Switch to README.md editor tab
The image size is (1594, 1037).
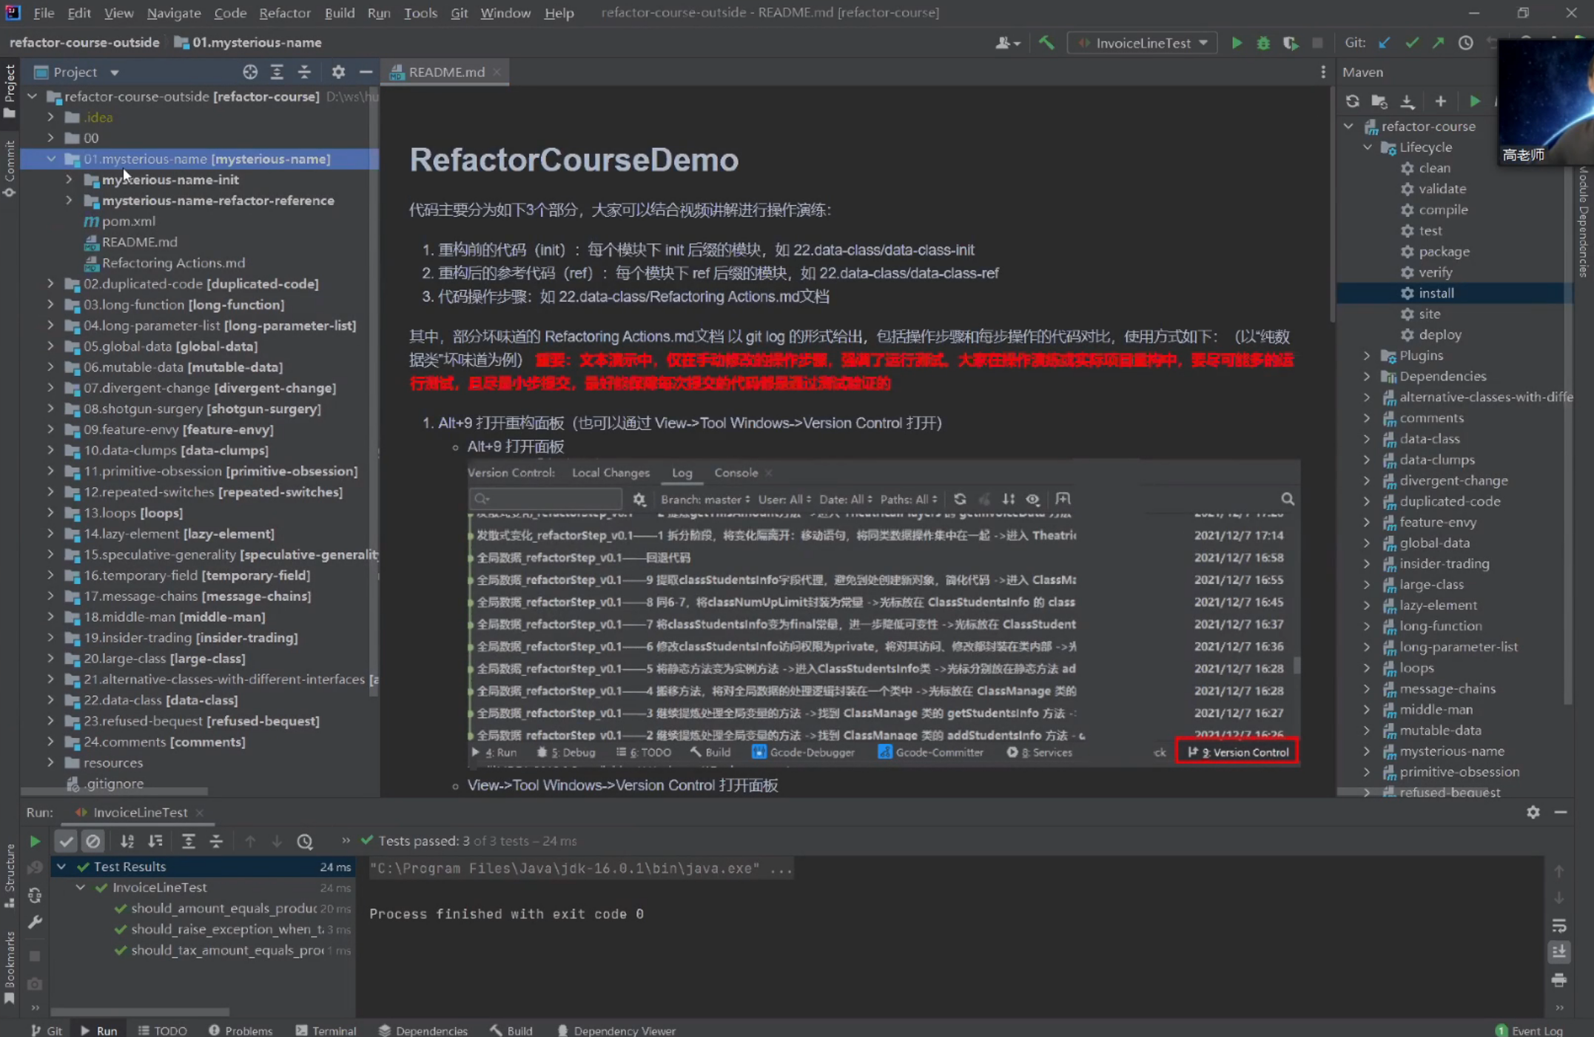[446, 72]
